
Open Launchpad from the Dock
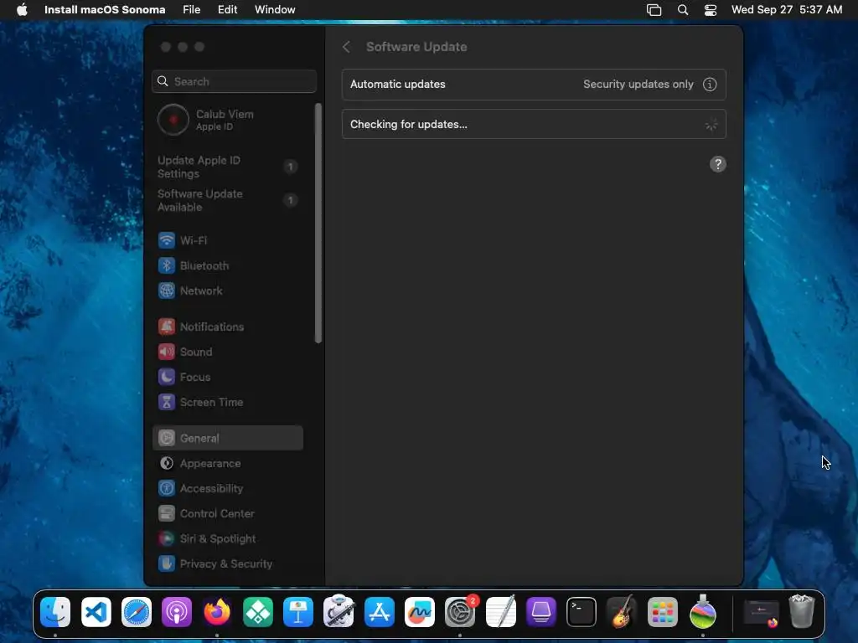tap(662, 612)
